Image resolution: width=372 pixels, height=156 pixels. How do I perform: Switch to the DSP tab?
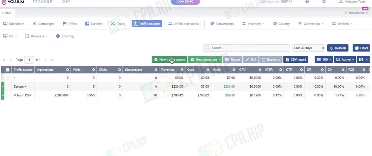tap(66, 2)
